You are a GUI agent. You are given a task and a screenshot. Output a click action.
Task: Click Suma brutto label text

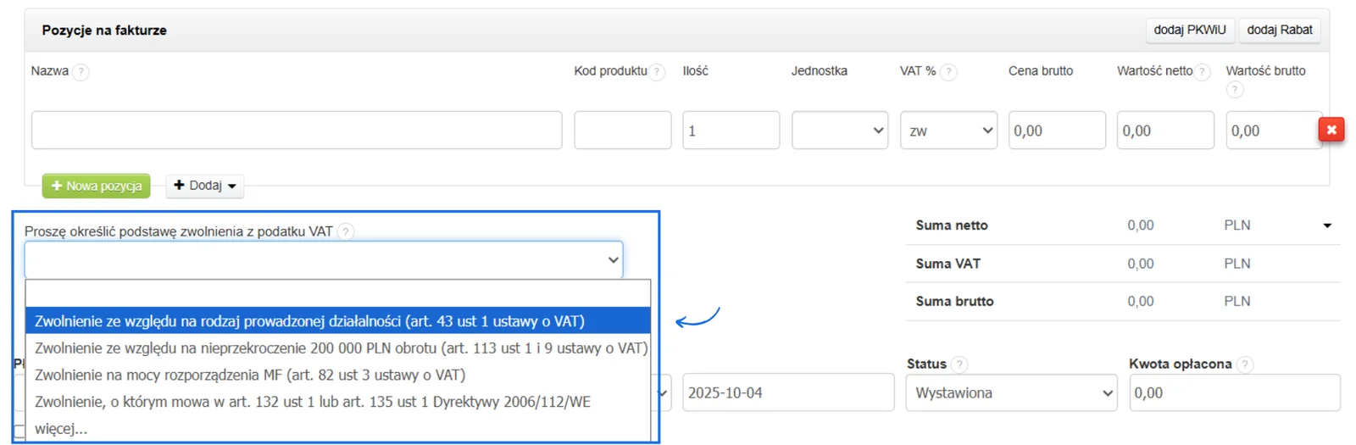[954, 301]
